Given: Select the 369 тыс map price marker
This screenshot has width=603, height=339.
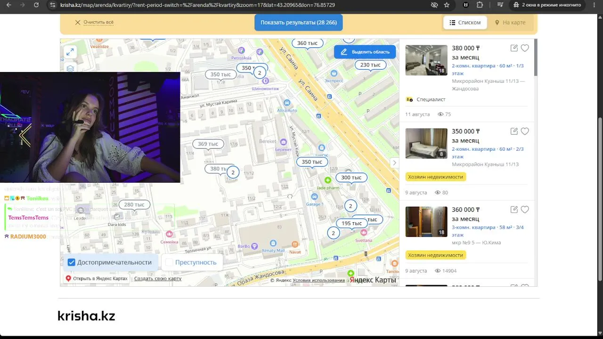Looking at the screenshot, I should tap(208, 144).
